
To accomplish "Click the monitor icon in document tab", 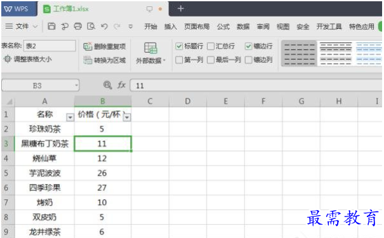I will click(149, 9).
